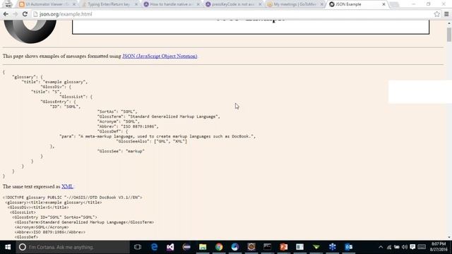Image resolution: width=452 pixels, height=254 pixels.
Task: Click the "Abbrev": "ISO 8879:1986" line
Action: (x=128, y=126)
